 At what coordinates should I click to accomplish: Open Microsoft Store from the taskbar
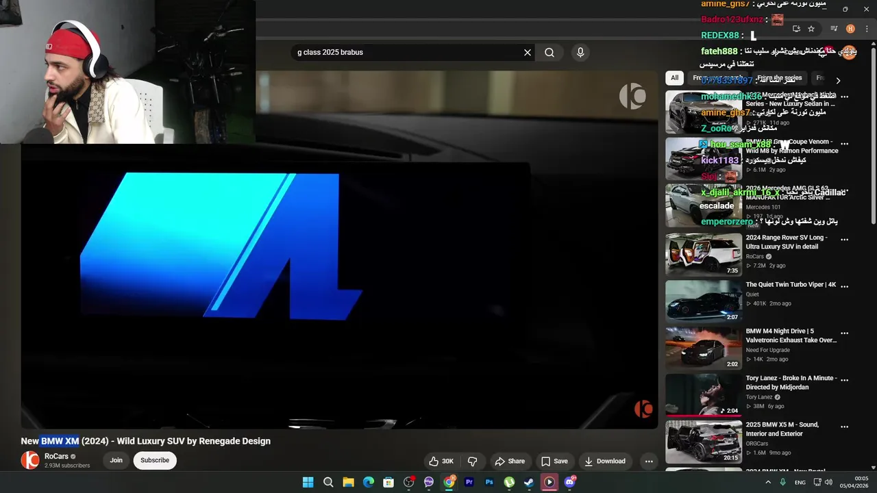click(388, 482)
